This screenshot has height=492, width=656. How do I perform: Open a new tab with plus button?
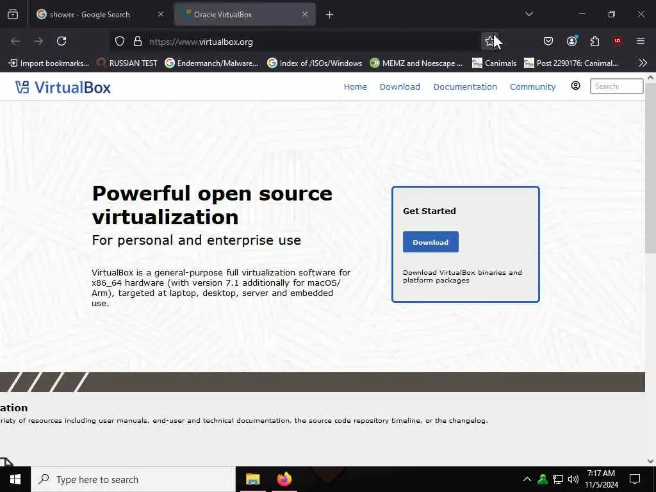click(330, 15)
